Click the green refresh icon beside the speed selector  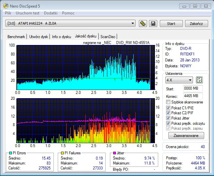(x=199, y=80)
